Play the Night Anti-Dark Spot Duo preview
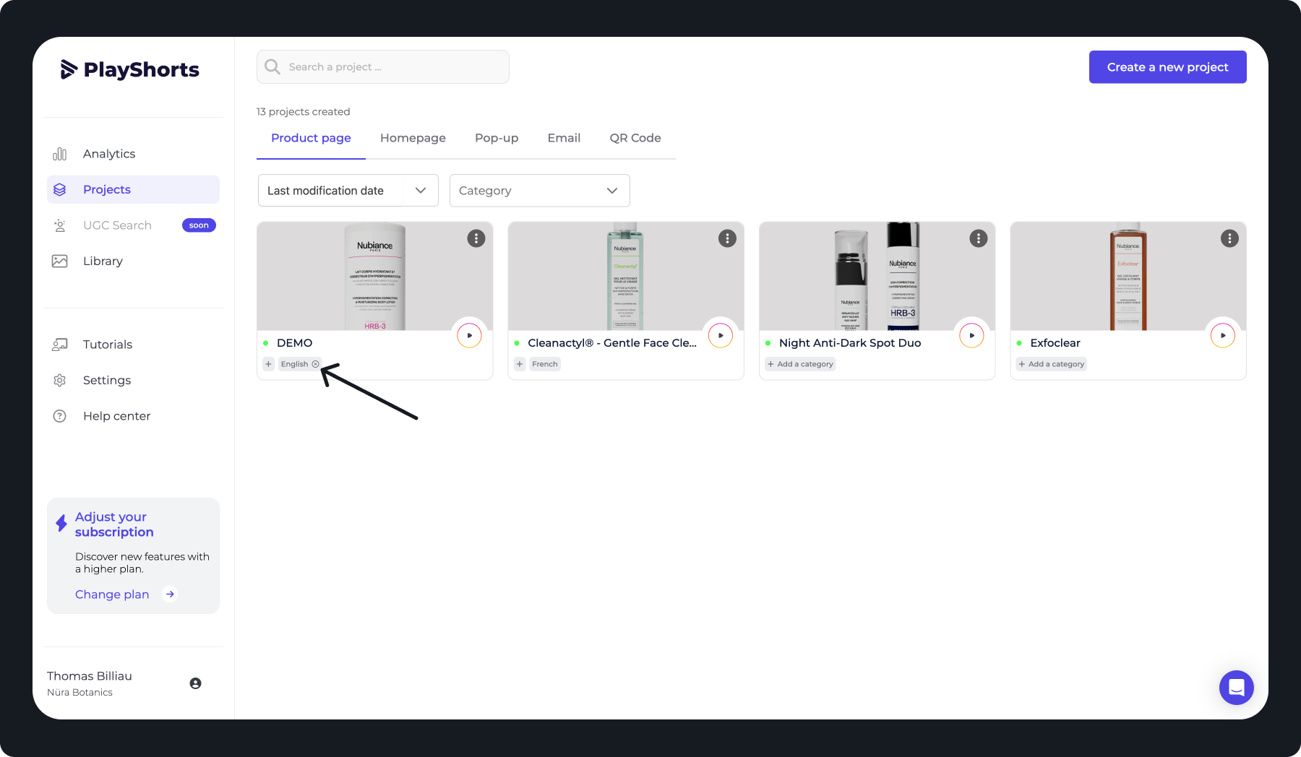Viewport: 1301px width, 757px height. pos(972,335)
